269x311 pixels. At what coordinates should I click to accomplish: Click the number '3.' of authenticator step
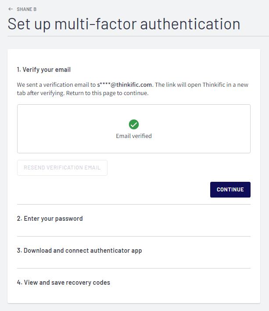(19, 250)
